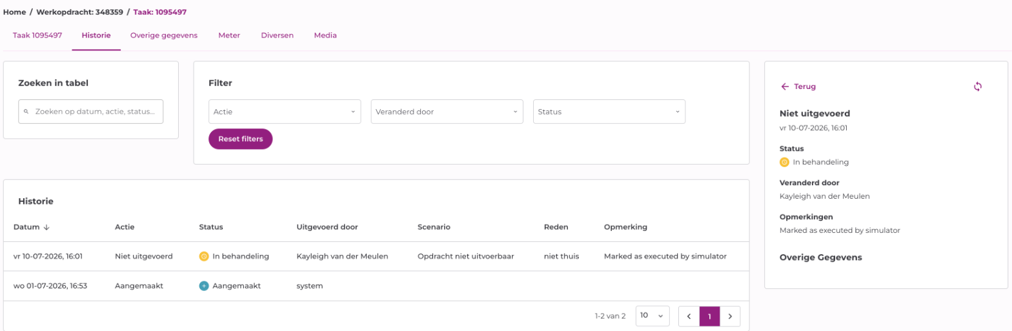
Task: Open the rows per page dropdown showing 10
Action: click(653, 316)
